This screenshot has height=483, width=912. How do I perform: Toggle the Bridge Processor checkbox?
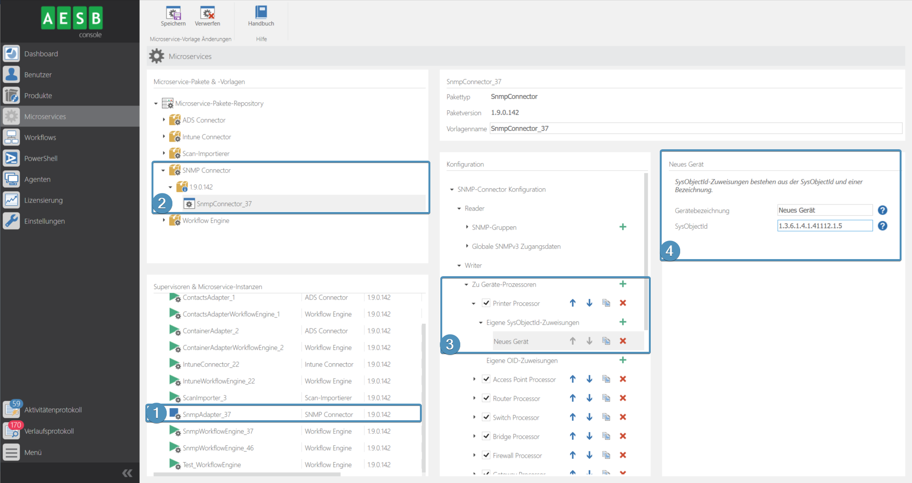tap(486, 436)
